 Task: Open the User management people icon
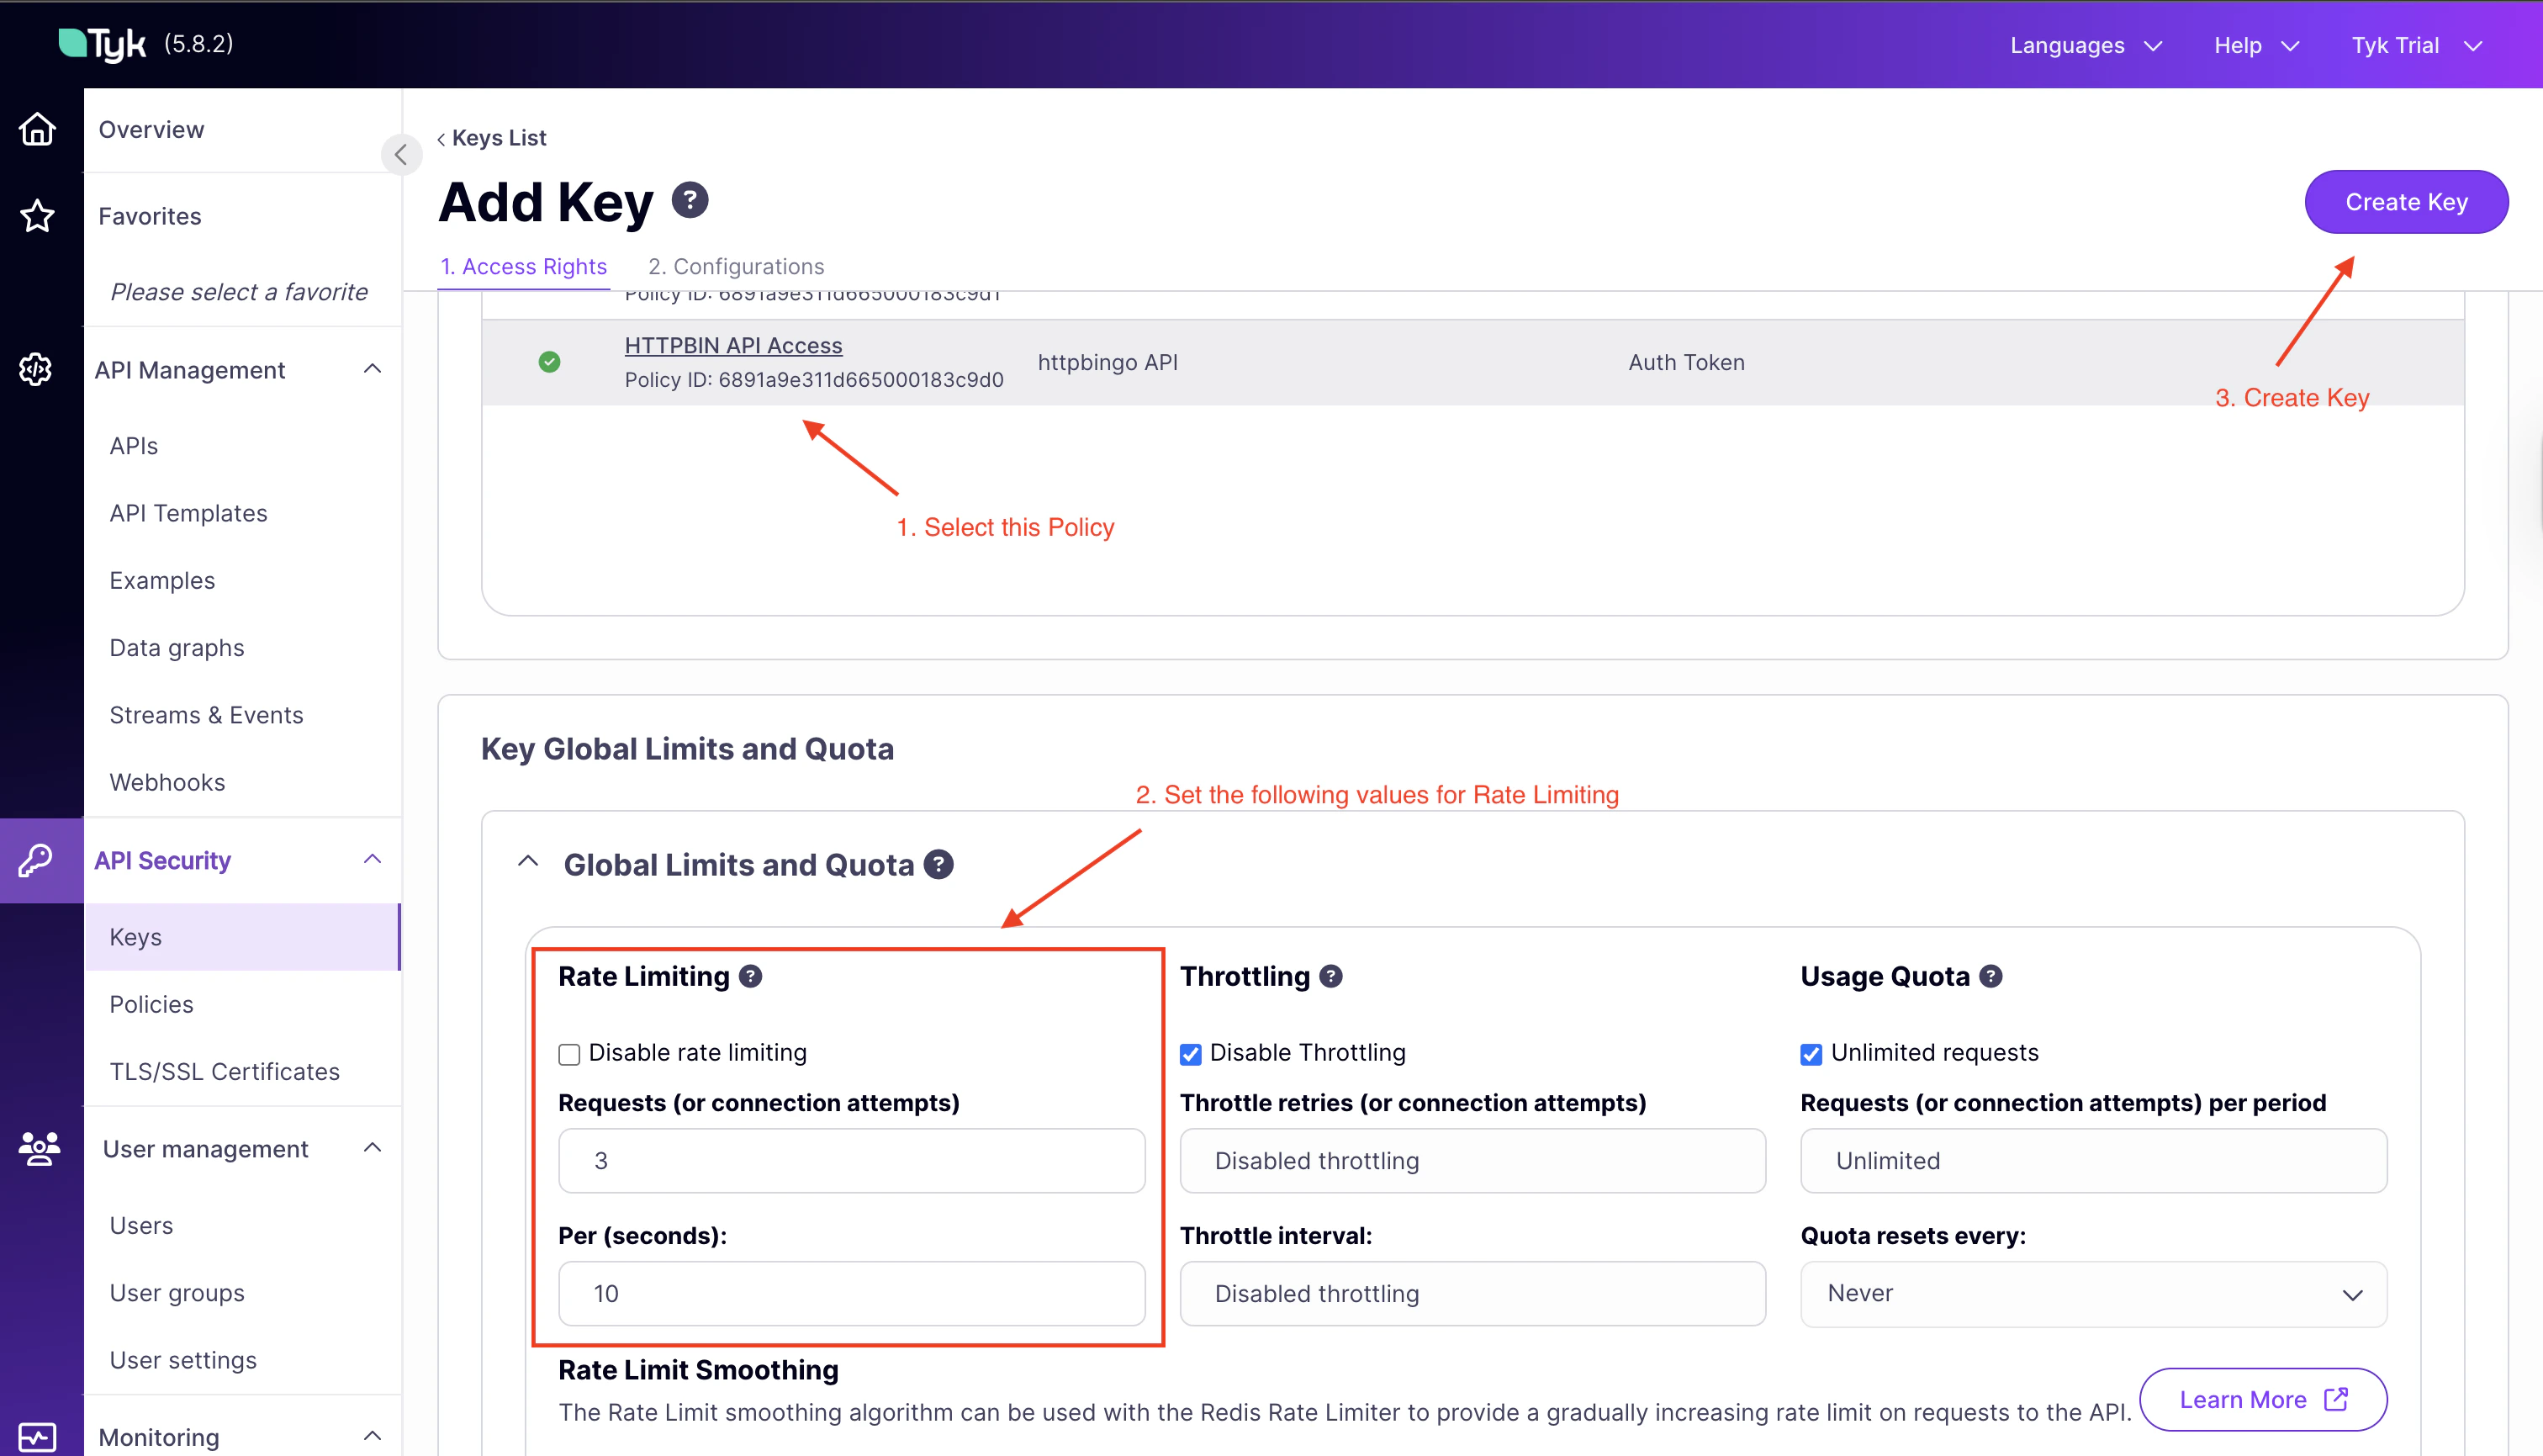click(x=37, y=1149)
